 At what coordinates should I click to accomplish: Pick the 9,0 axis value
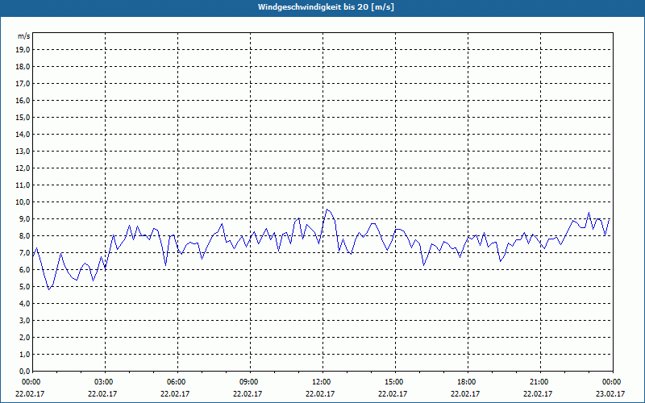(25, 218)
